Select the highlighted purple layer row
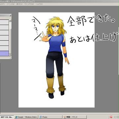This screenshot has height=119, width=119. coord(4,54)
